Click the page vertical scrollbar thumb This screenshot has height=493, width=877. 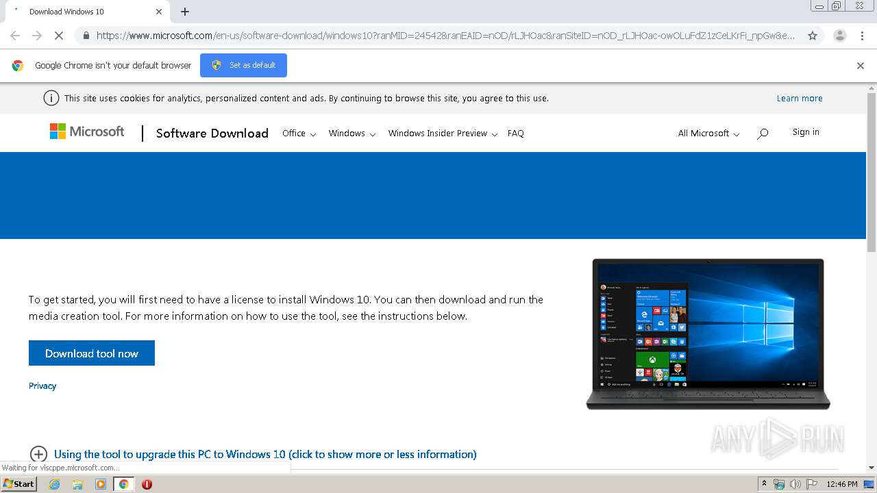[872, 171]
